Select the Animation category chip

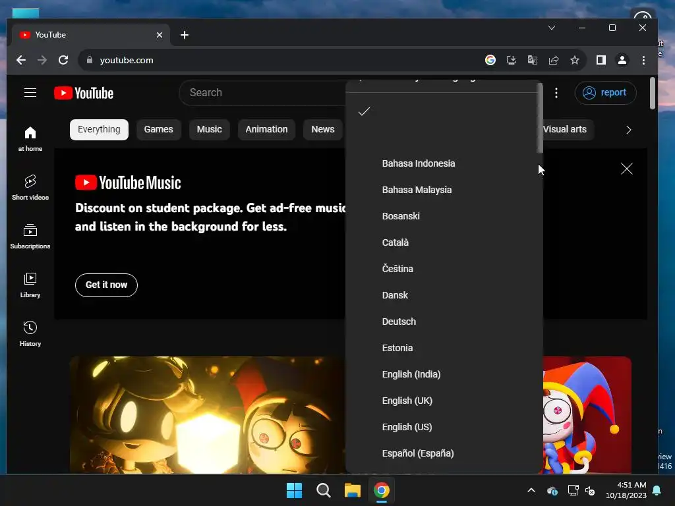[x=266, y=130]
